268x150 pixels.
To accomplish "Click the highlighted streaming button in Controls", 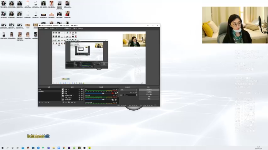I will tap(149, 90).
